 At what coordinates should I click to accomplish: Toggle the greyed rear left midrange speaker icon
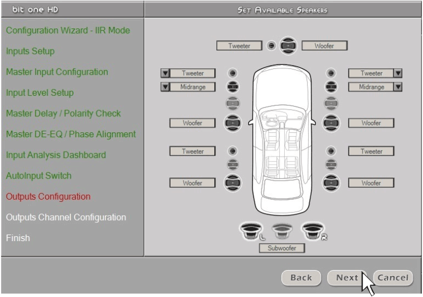[x=232, y=165]
